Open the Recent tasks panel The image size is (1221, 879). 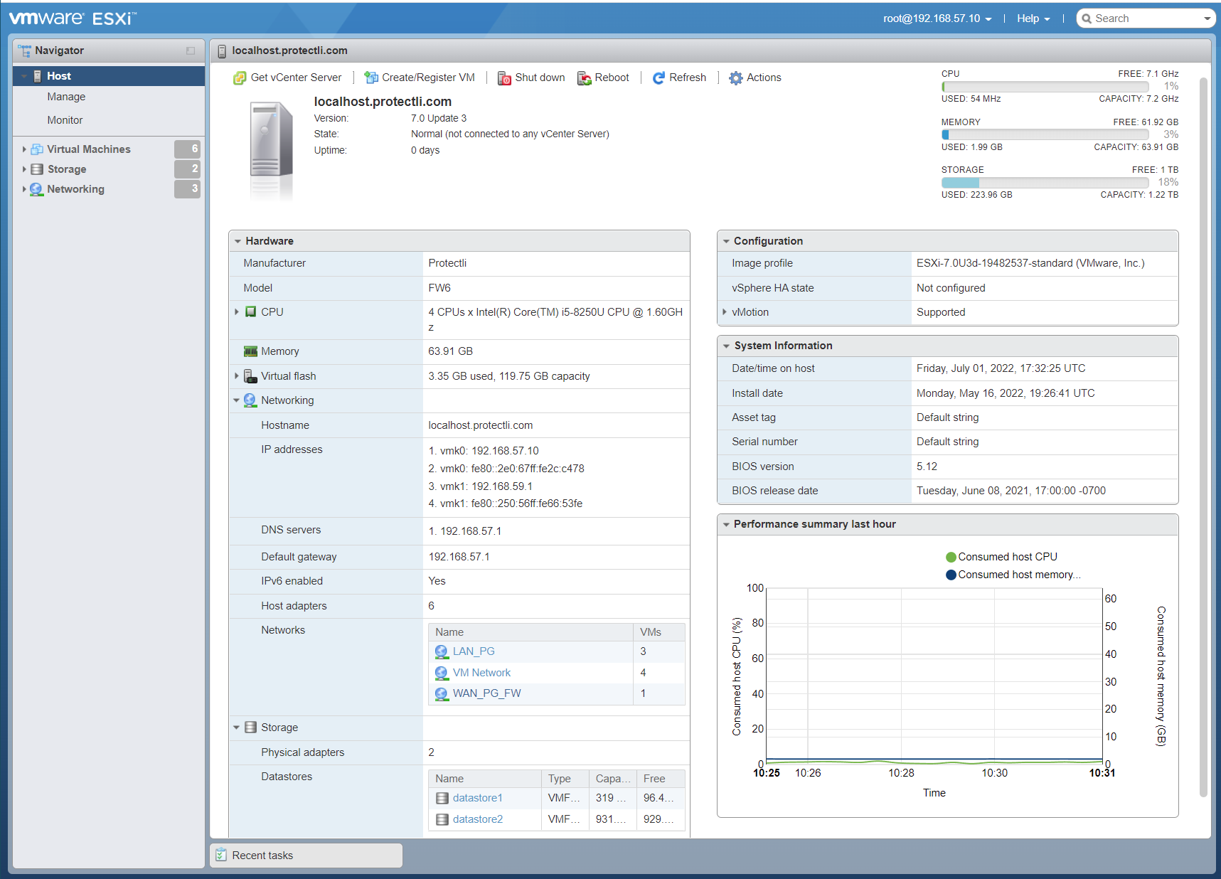[306, 856]
